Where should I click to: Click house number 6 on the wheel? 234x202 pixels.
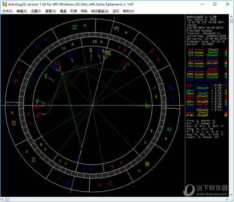point(152,131)
